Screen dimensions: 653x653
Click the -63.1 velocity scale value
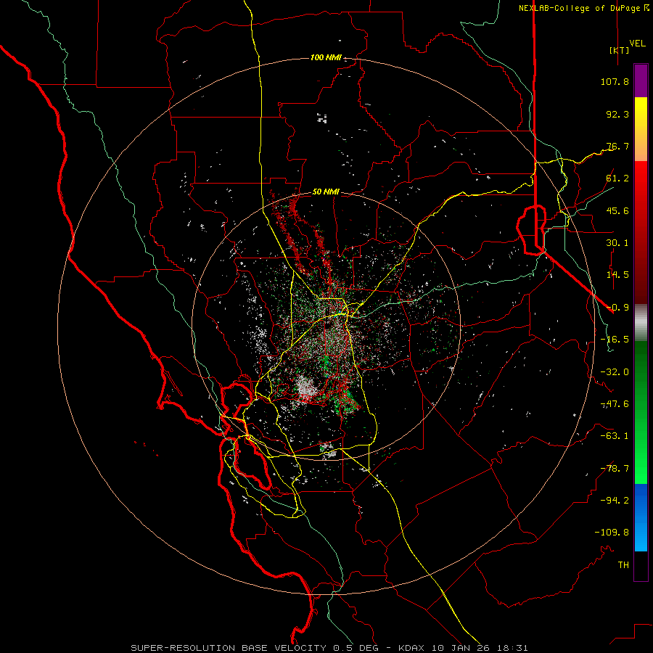click(615, 436)
